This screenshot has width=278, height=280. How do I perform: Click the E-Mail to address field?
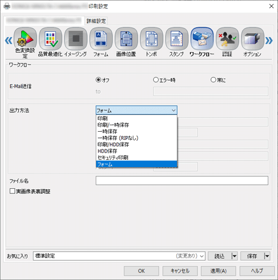(211, 91)
